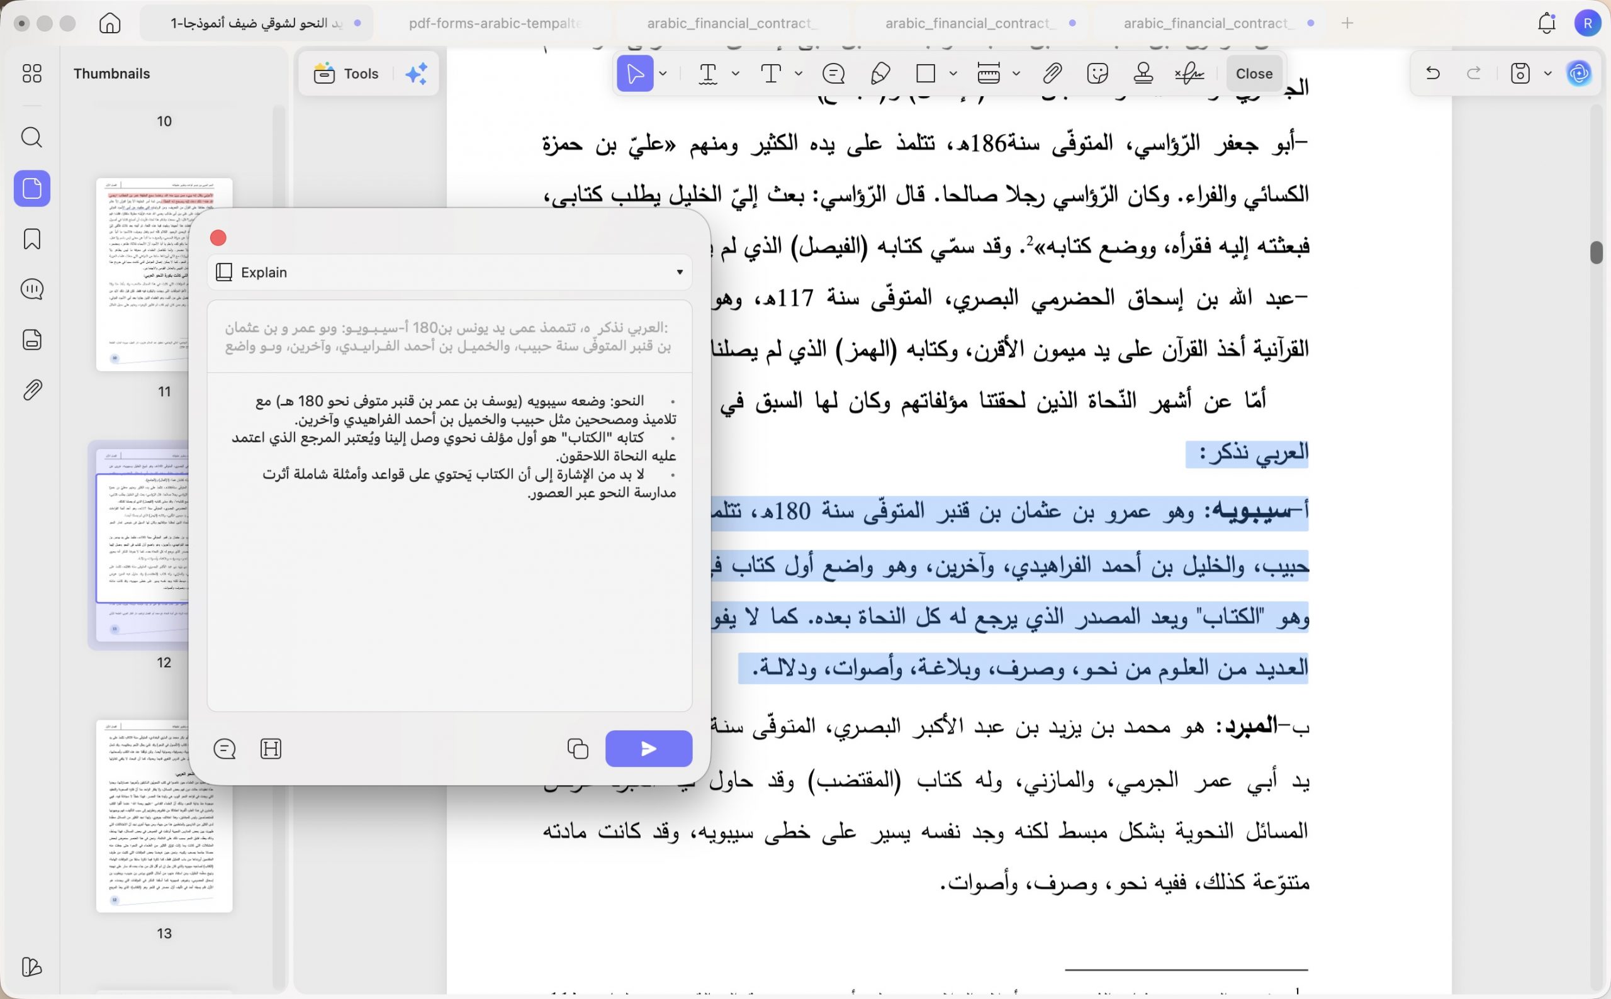Select the cursor pointer tool

click(635, 74)
